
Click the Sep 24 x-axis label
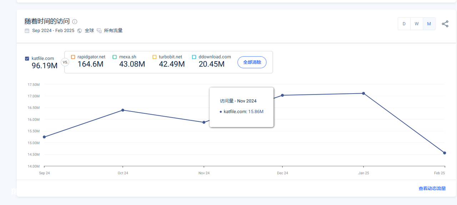pyautogui.click(x=44, y=173)
